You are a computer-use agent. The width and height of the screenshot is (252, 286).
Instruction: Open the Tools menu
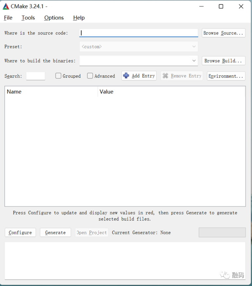click(28, 18)
